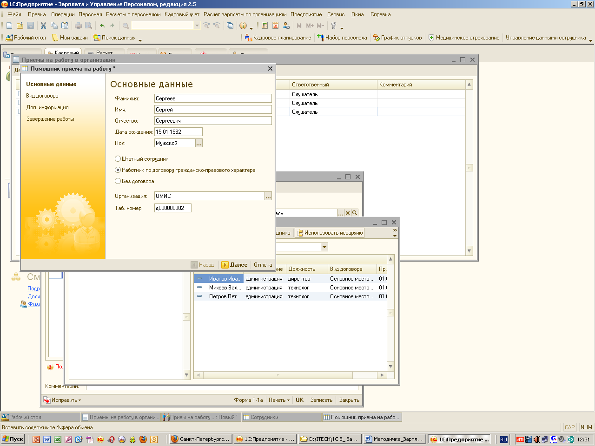Click the user lock toolbar icon
Viewport: 595px width, 446px height.
(x=286, y=26)
